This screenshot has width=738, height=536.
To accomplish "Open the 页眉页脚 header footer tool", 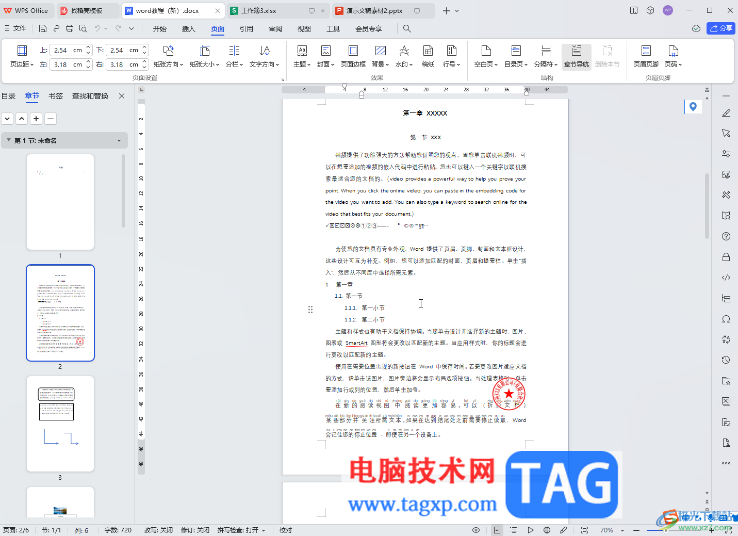I will (x=646, y=56).
